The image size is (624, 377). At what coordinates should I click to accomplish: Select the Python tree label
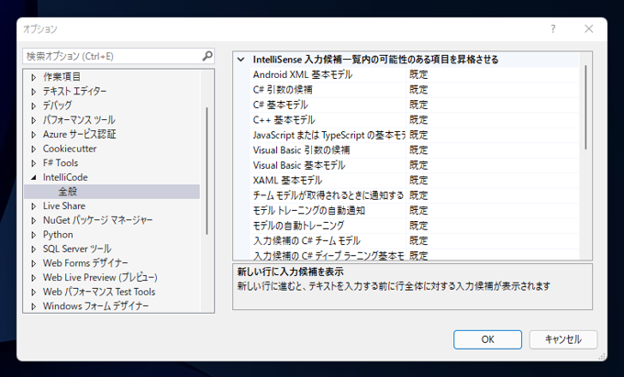pyautogui.click(x=58, y=234)
